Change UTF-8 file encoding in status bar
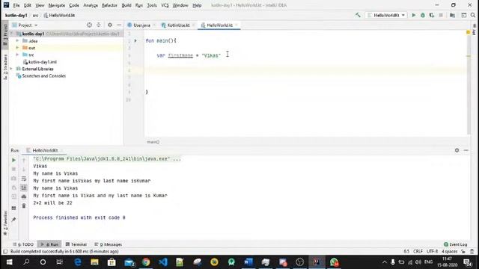Viewport: 479px width, 269px height. 432,251
